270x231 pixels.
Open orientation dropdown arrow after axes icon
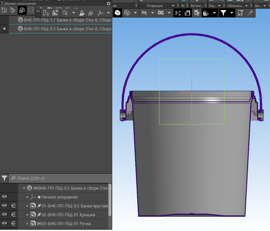109,13
